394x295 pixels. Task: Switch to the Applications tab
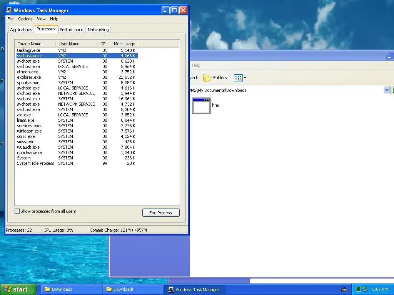(x=21, y=30)
